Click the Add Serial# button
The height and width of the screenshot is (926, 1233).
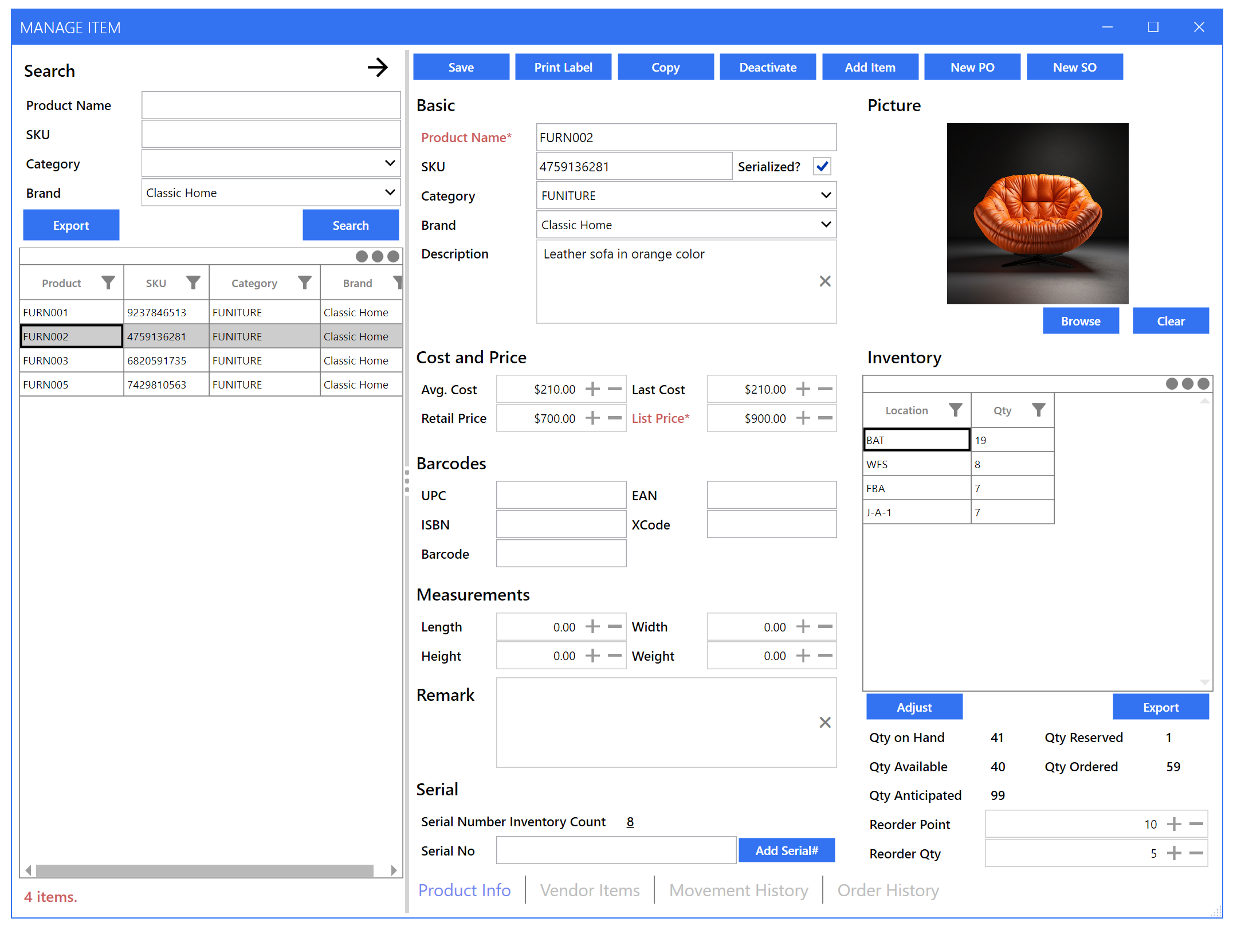tap(786, 850)
